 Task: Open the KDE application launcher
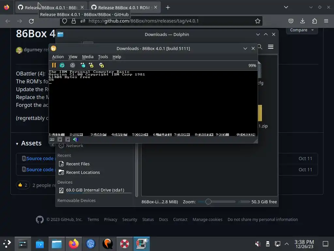point(7,244)
